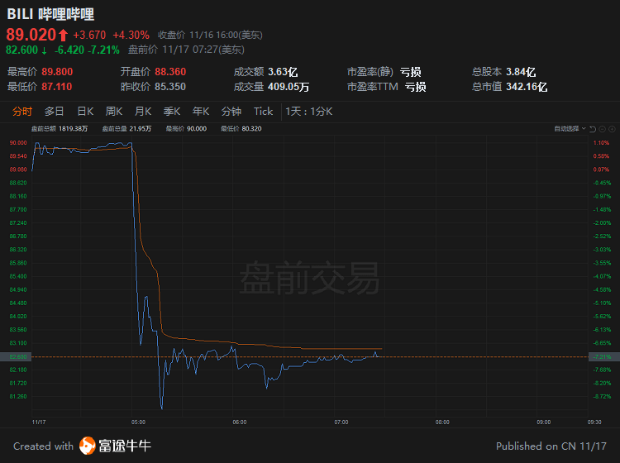Image resolution: width=620 pixels, height=463 pixels.
Task: Click the highlighted -7.21% percent axis marker
Action: [603, 356]
